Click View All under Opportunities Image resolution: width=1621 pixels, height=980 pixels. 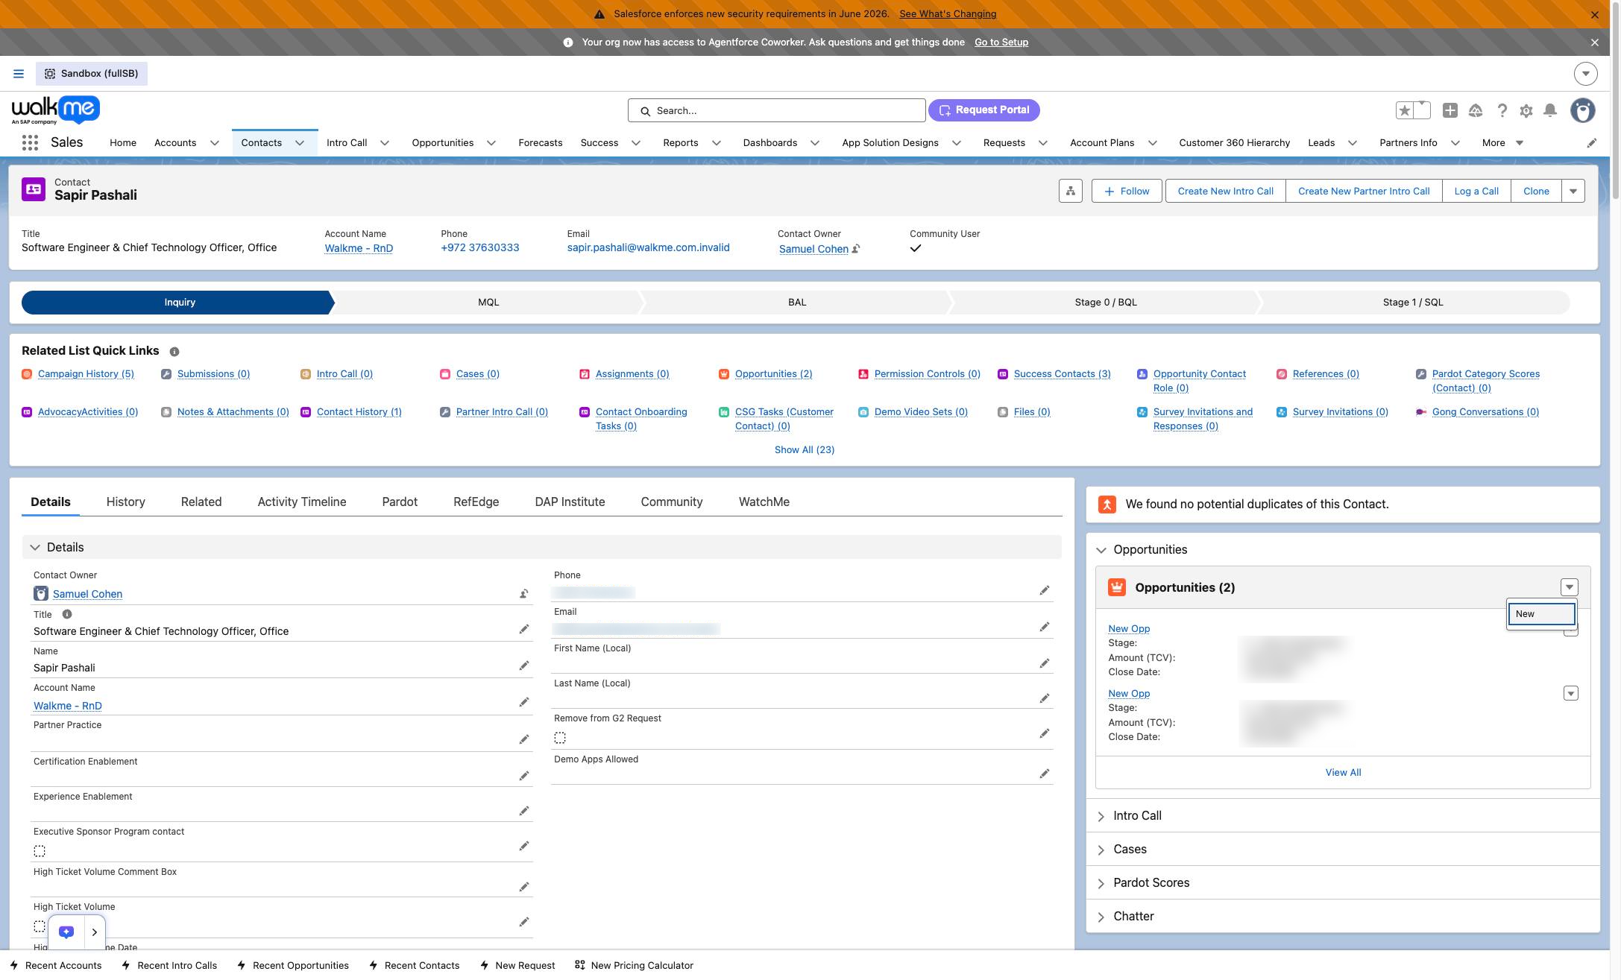click(1343, 773)
